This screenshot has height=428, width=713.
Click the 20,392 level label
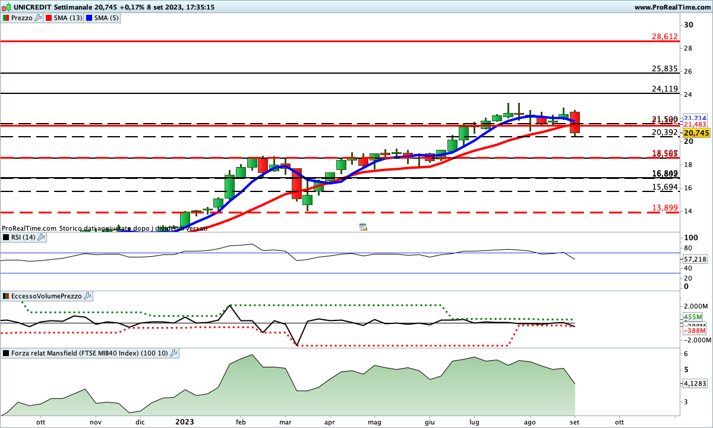(665, 132)
